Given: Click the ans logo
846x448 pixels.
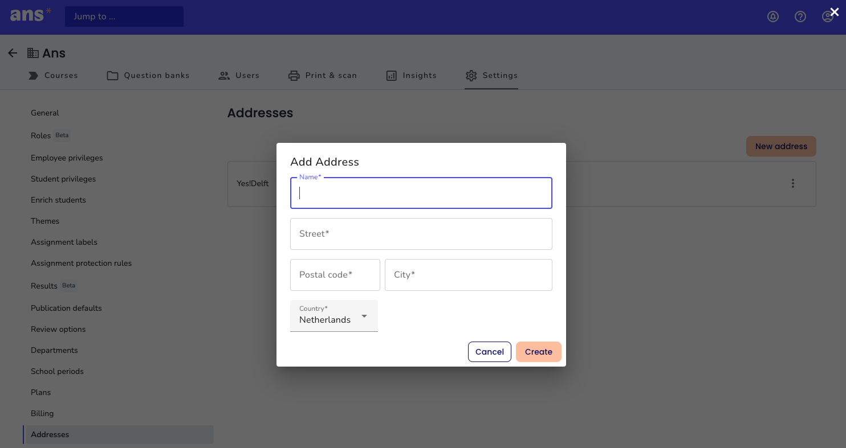Looking at the screenshot, I should pos(30,15).
